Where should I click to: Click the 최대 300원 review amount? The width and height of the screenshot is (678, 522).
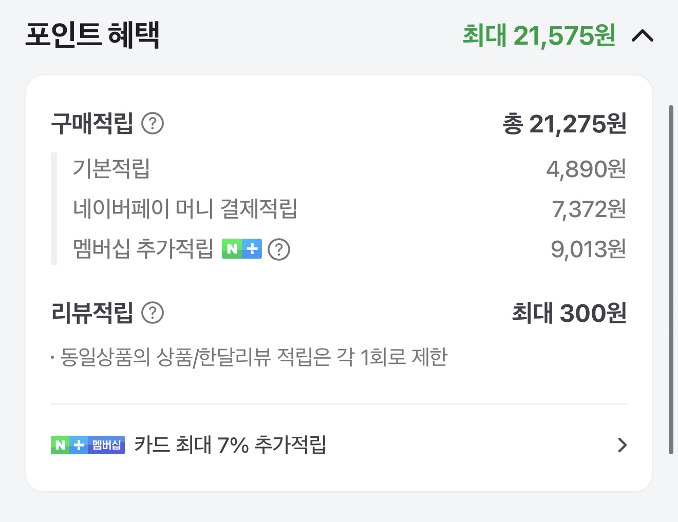[x=569, y=313]
